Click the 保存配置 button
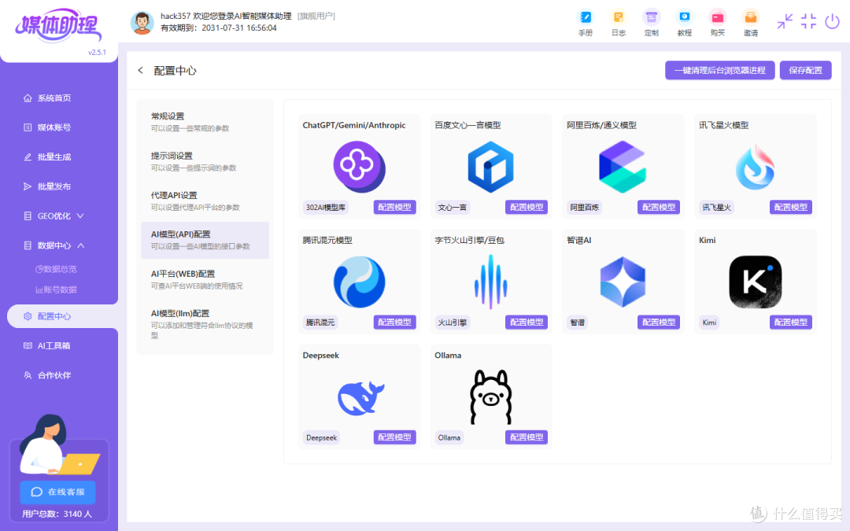The width and height of the screenshot is (850, 531). (x=806, y=71)
